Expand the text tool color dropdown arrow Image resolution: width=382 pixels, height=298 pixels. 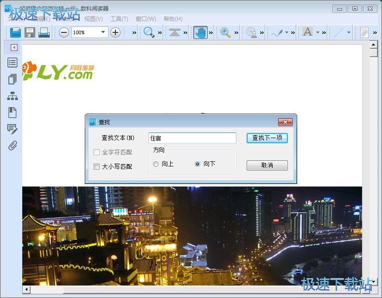pos(318,32)
